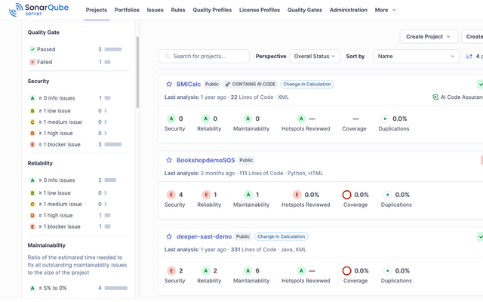The width and height of the screenshot is (483, 302).
Task: Open the Perspective Overall Status dropdown
Action: 315,57
